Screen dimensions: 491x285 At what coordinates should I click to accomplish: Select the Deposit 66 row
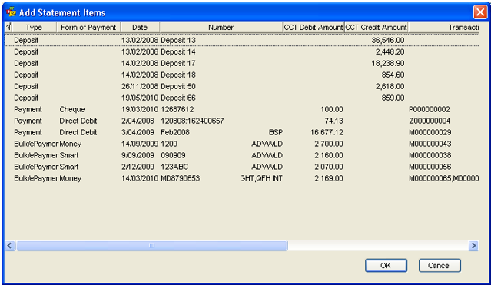click(242, 98)
